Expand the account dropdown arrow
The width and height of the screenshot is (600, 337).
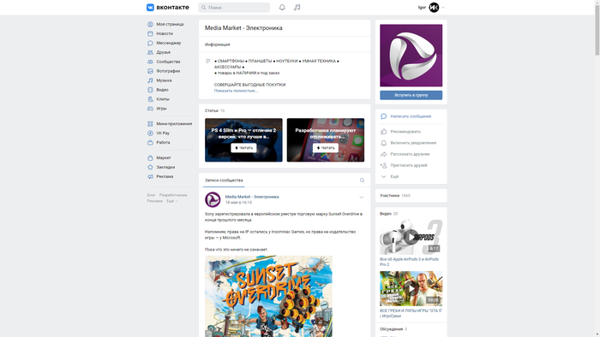pyautogui.click(x=443, y=8)
